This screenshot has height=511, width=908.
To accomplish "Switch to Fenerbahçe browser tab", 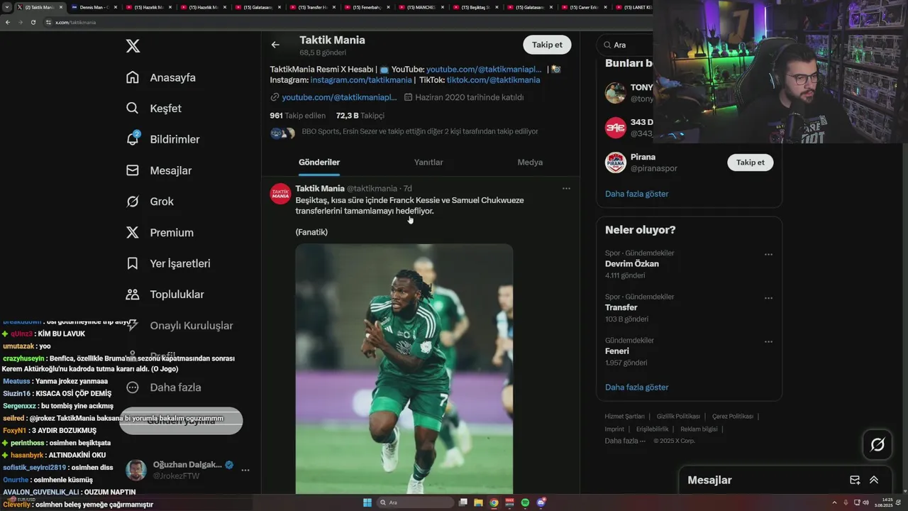I will coord(365,7).
